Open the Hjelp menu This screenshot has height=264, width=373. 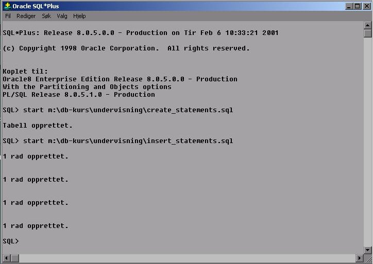coord(79,16)
